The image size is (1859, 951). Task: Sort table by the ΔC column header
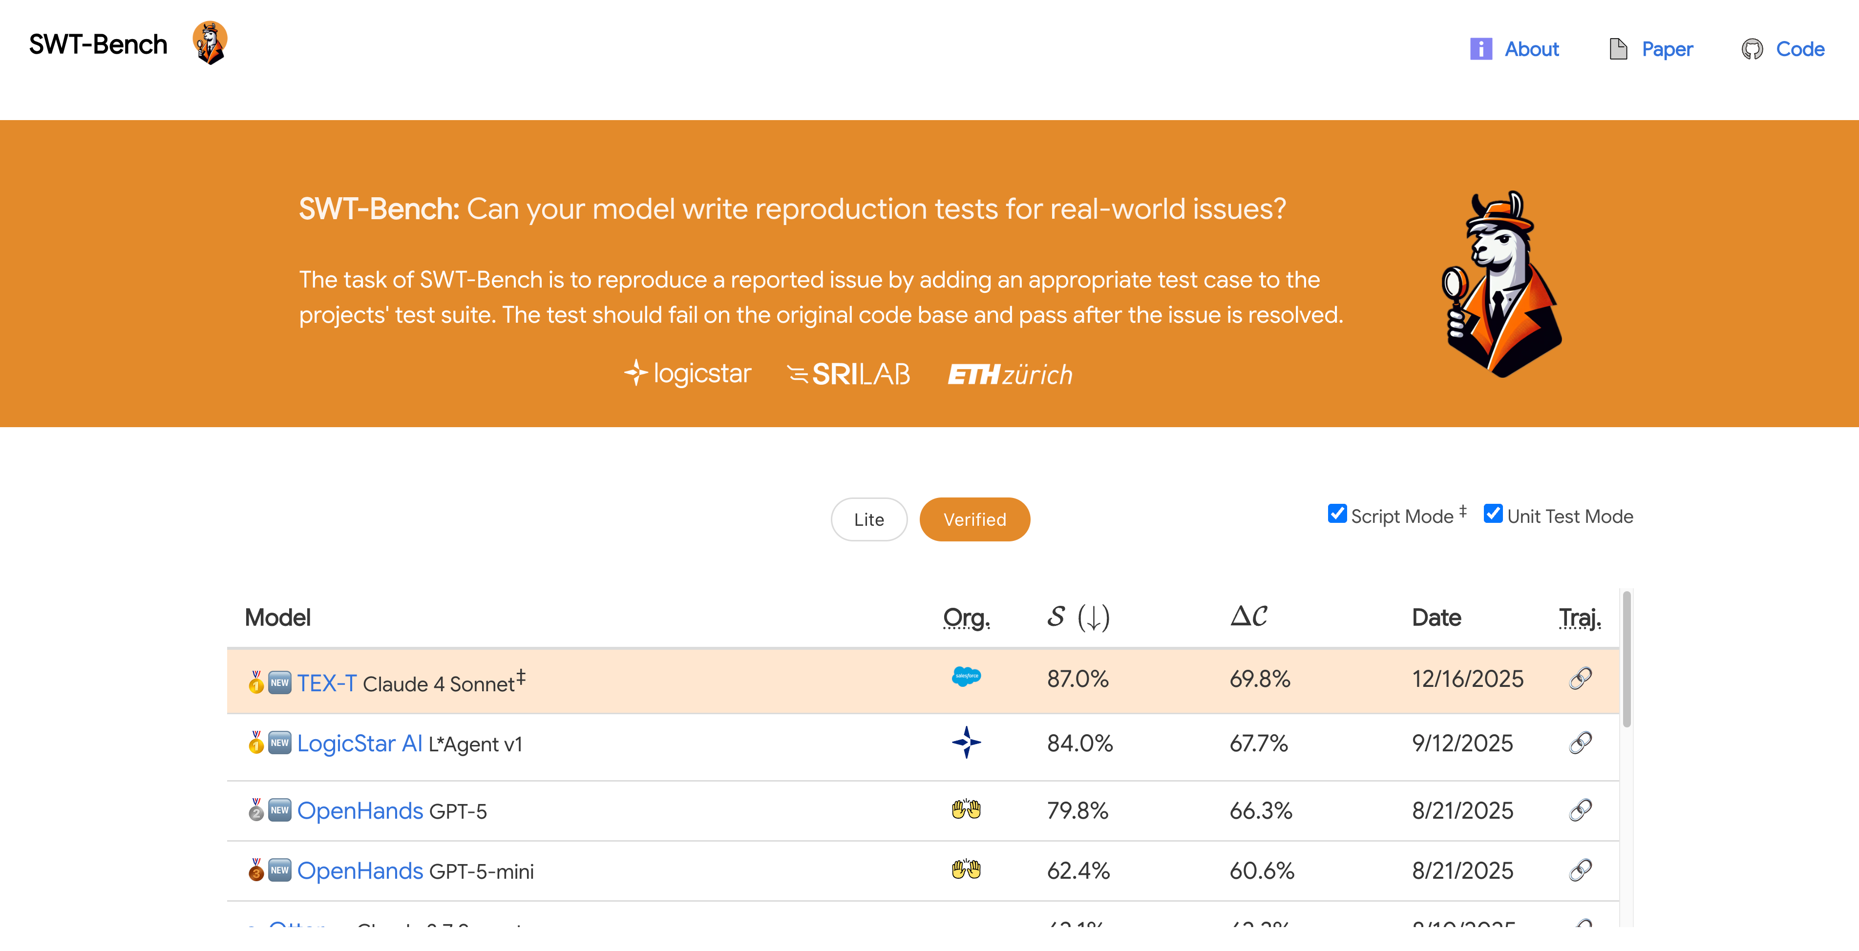tap(1248, 617)
